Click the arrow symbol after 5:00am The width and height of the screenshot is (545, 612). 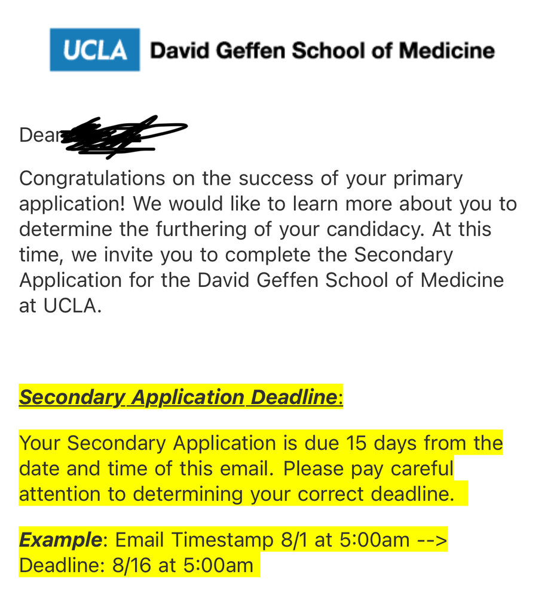click(431, 540)
